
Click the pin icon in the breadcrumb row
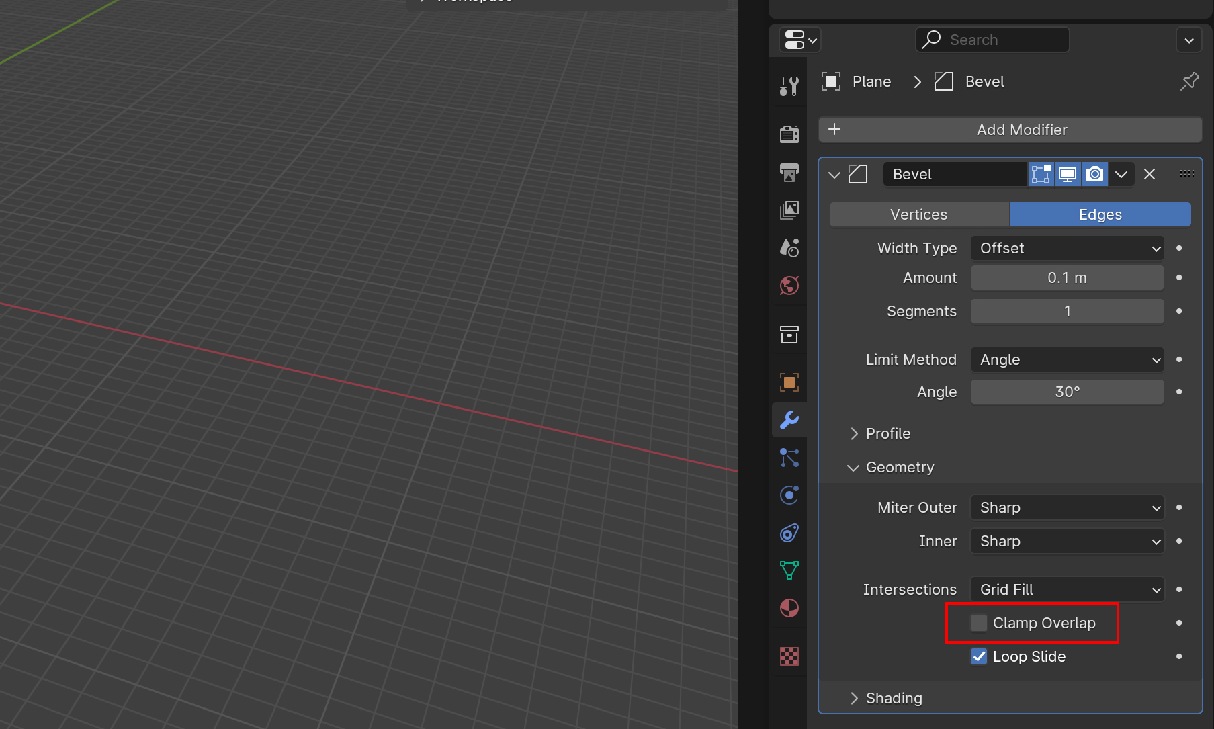pyautogui.click(x=1189, y=81)
